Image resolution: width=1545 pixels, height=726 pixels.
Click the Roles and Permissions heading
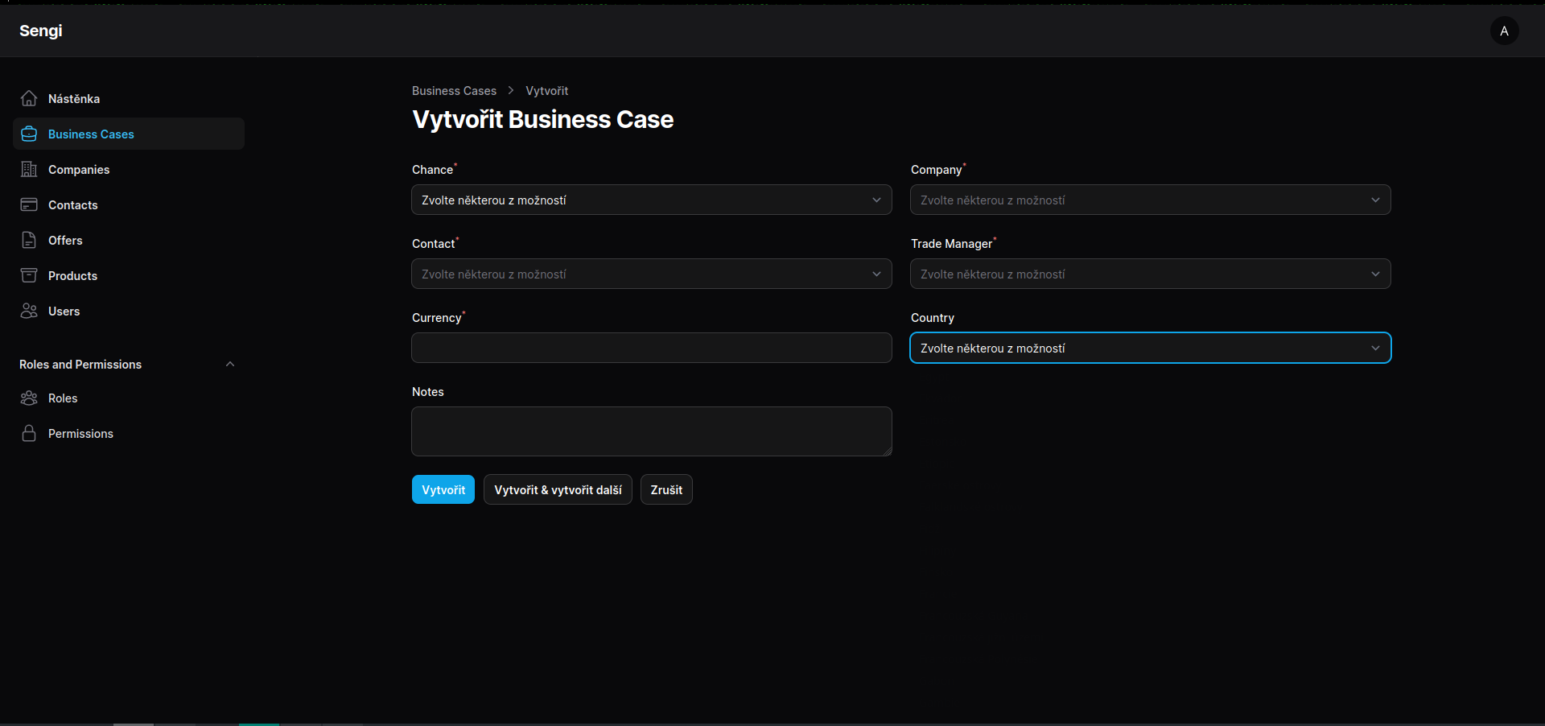tap(80, 365)
